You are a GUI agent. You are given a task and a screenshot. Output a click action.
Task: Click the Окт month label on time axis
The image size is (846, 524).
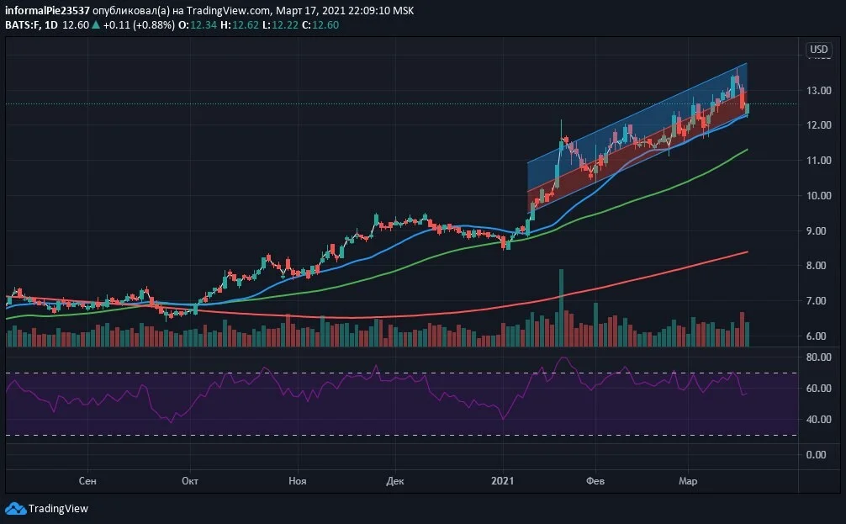tap(190, 480)
